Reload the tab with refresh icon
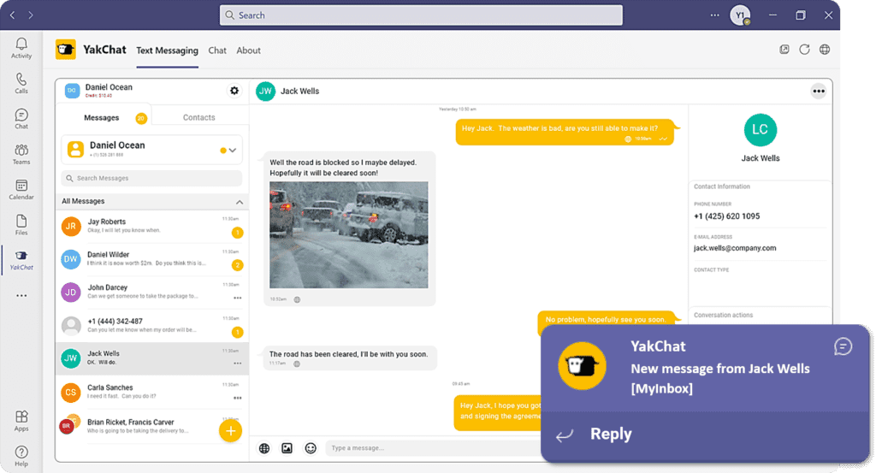 (x=804, y=50)
